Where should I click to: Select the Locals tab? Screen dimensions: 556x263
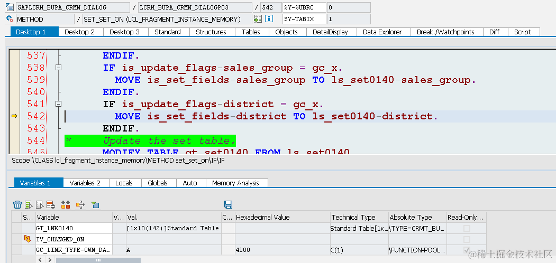[x=125, y=183]
